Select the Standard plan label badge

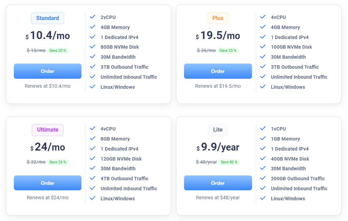point(48,18)
